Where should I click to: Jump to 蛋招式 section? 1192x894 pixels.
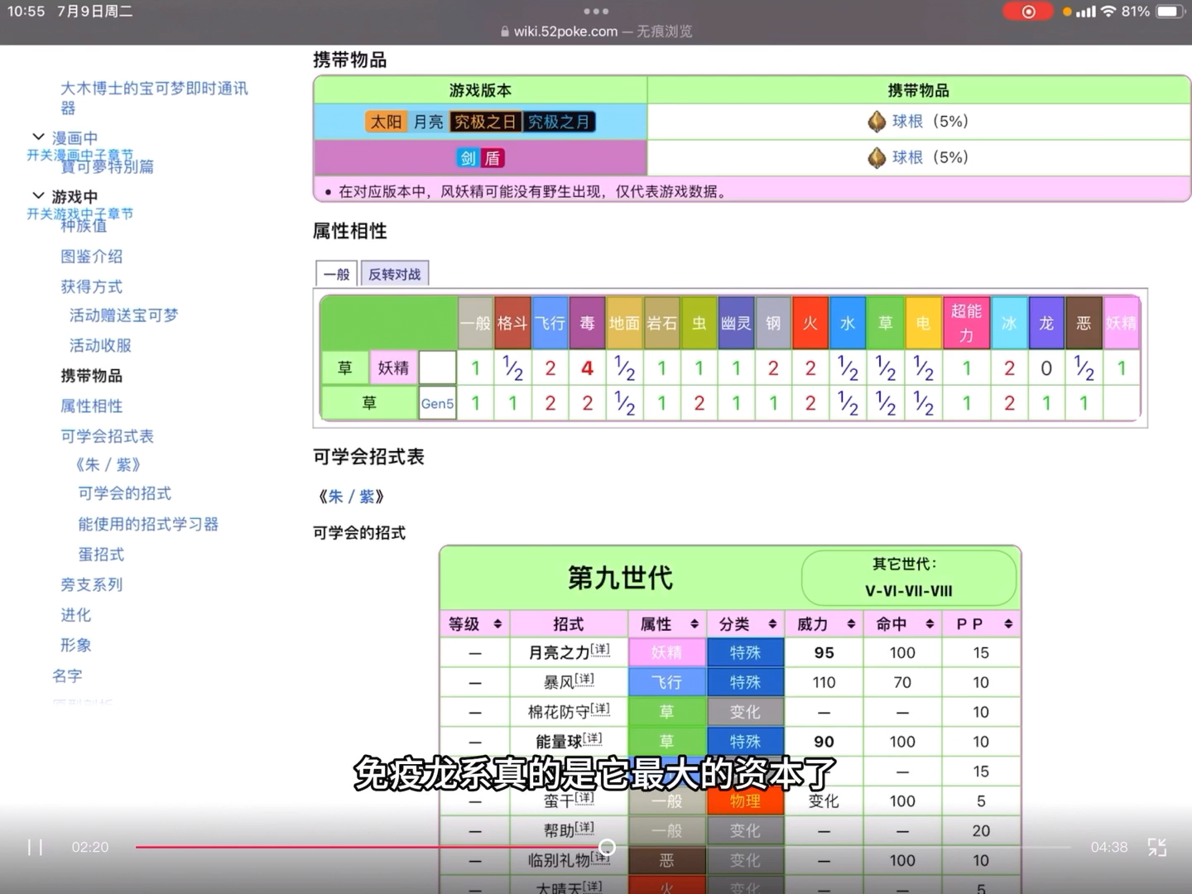click(101, 555)
